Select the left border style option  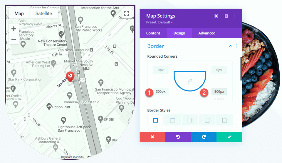click(x=224, y=120)
